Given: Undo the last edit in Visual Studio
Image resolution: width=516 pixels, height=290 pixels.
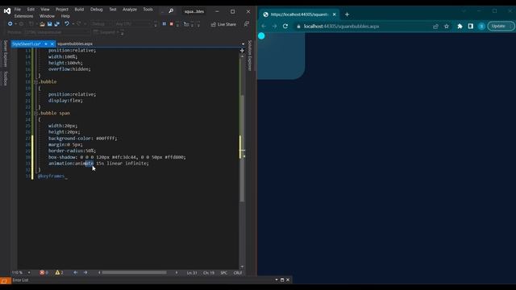Looking at the screenshot, I should (67, 23).
